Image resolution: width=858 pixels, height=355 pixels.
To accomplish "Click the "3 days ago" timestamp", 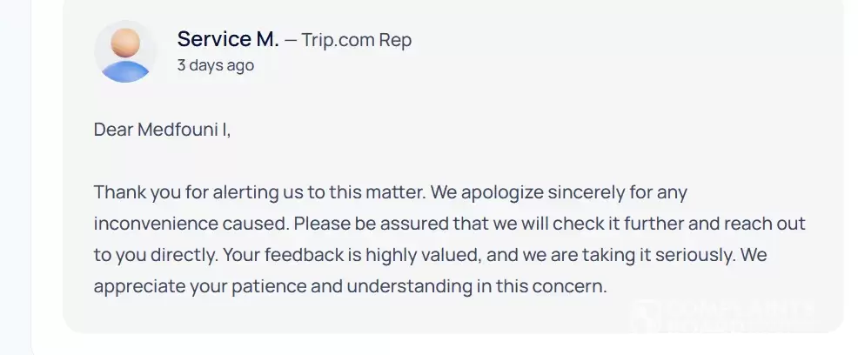I will coord(215,65).
